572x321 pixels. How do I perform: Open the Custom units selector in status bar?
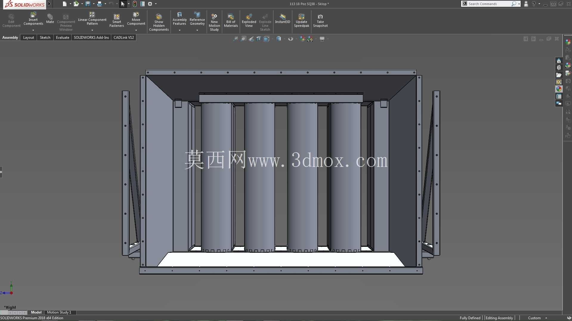tap(537, 318)
